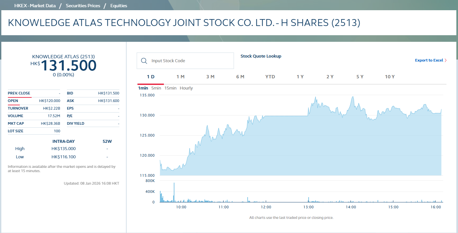
Task: Open the Equities breadcrumb link
Action: pyautogui.click(x=119, y=6)
